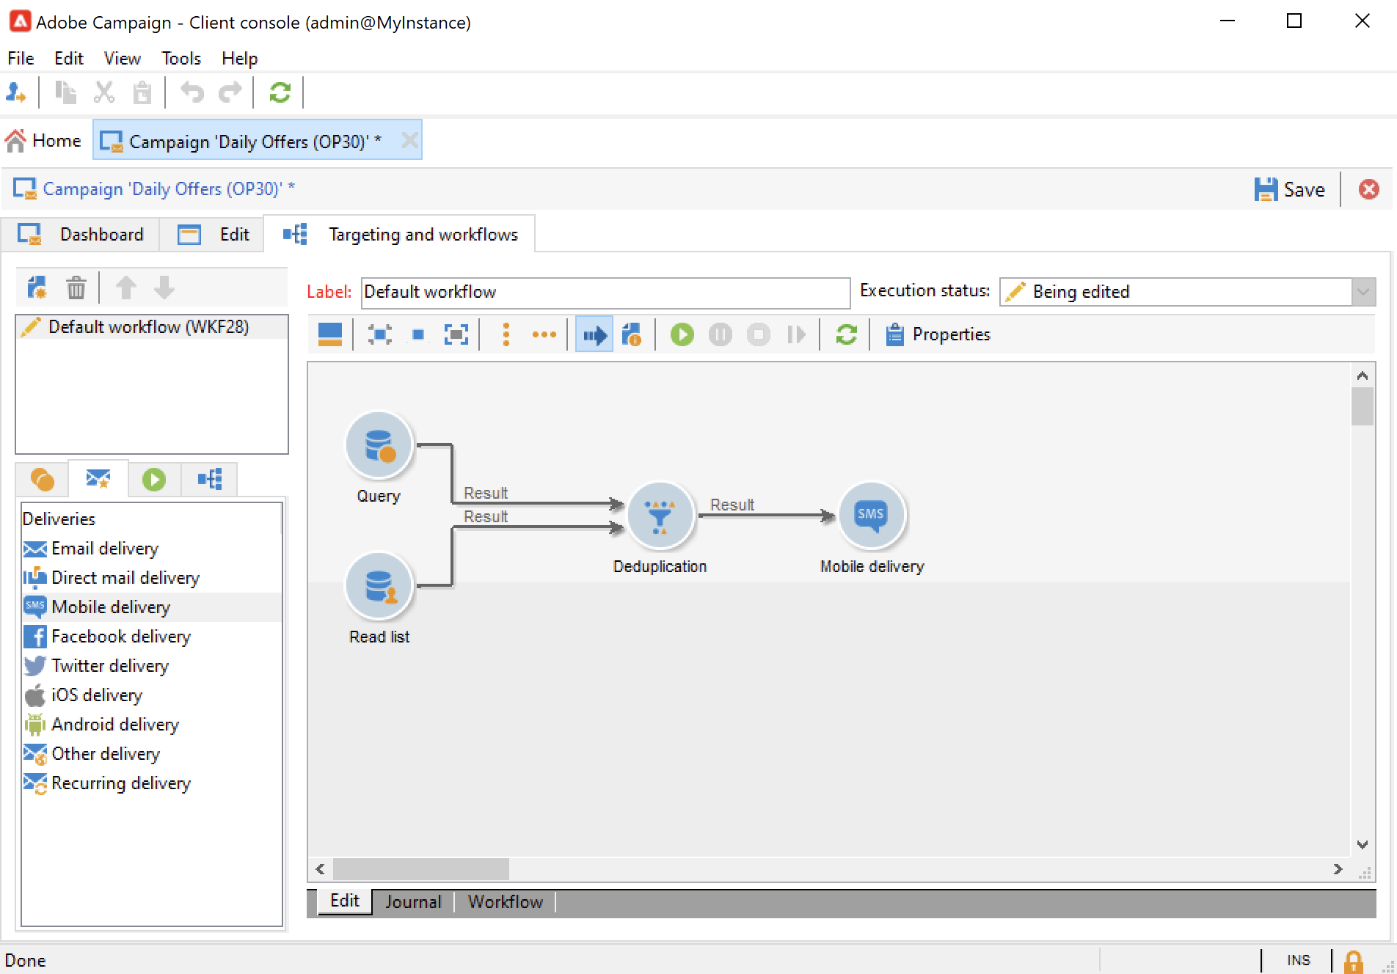The height and width of the screenshot is (974, 1397).
Task: Click the horizontal scrollbar thumb
Action: click(x=421, y=869)
